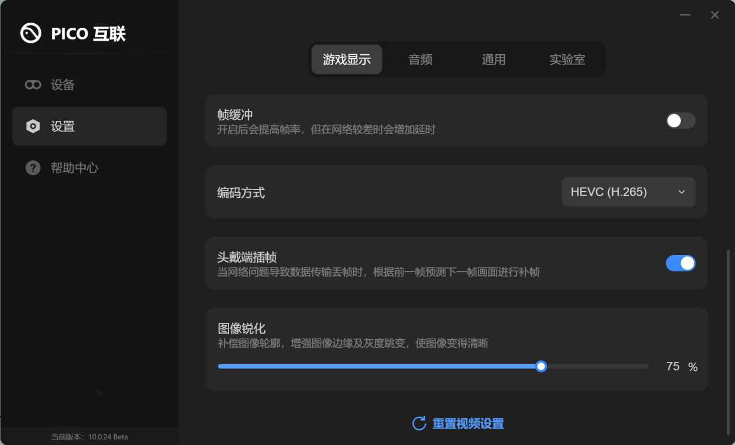Open the 编码方式 HEVC (H.265) dropdown

(628, 192)
